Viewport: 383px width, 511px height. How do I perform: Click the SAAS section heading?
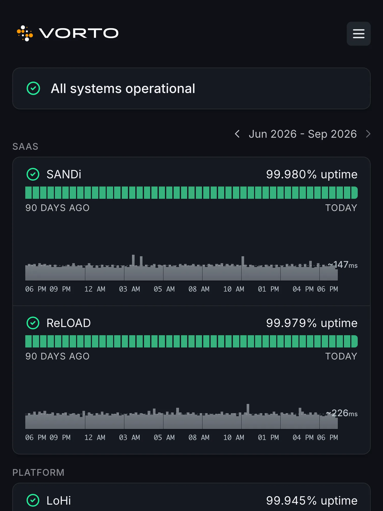25,146
